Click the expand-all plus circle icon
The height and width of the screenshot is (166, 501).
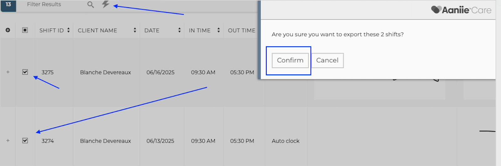click(x=8, y=30)
